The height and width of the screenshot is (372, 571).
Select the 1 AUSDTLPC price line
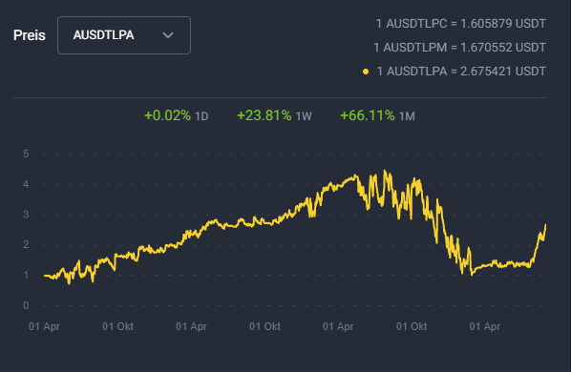(460, 24)
